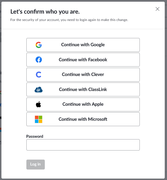
Task: Select the Continue with Google text
Action: (83, 45)
